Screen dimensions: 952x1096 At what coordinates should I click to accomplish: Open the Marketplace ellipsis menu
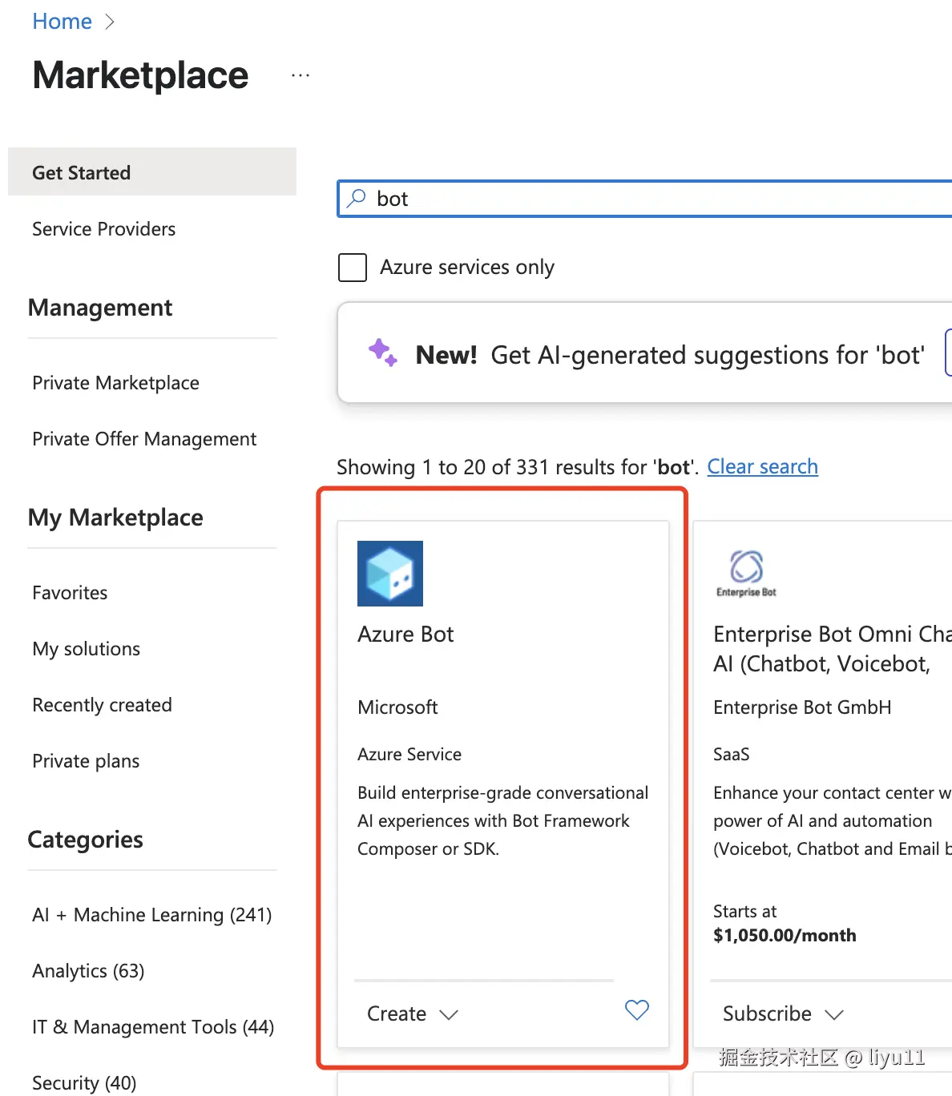[x=301, y=75]
